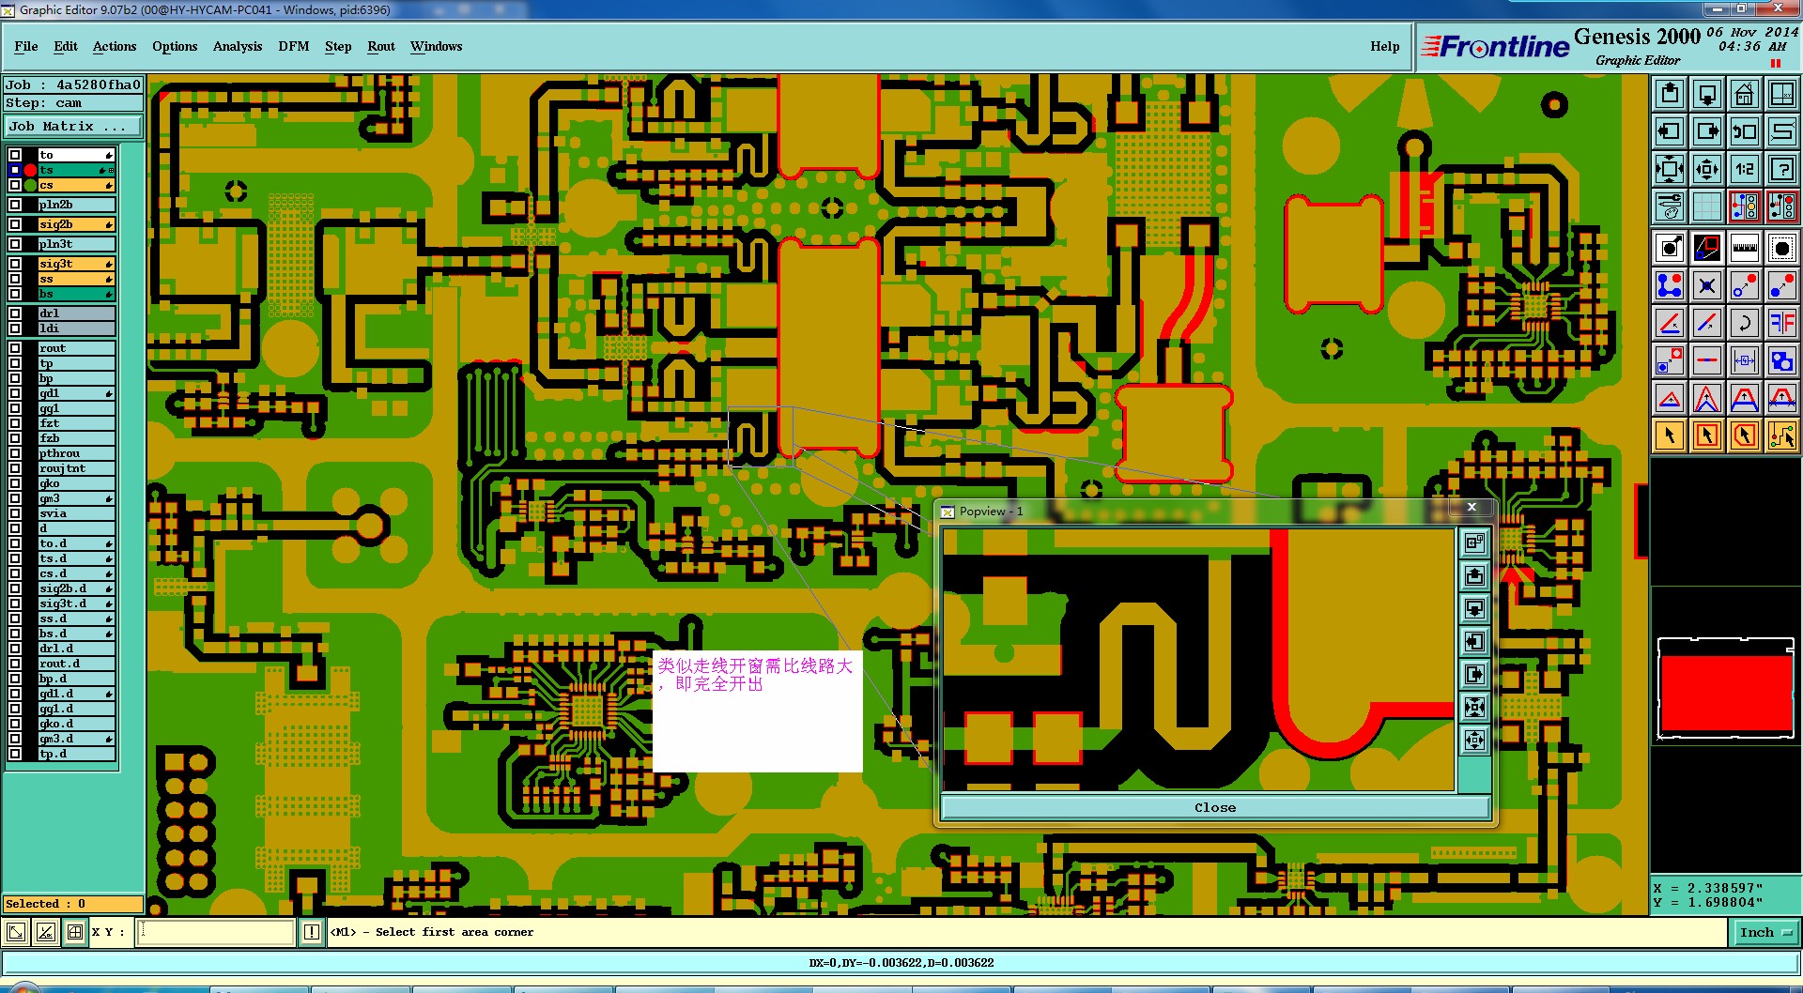Image resolution: width=1803 pixels, height=993 pixels.
Task: Open the Actions menu
Action: point(115,46)
